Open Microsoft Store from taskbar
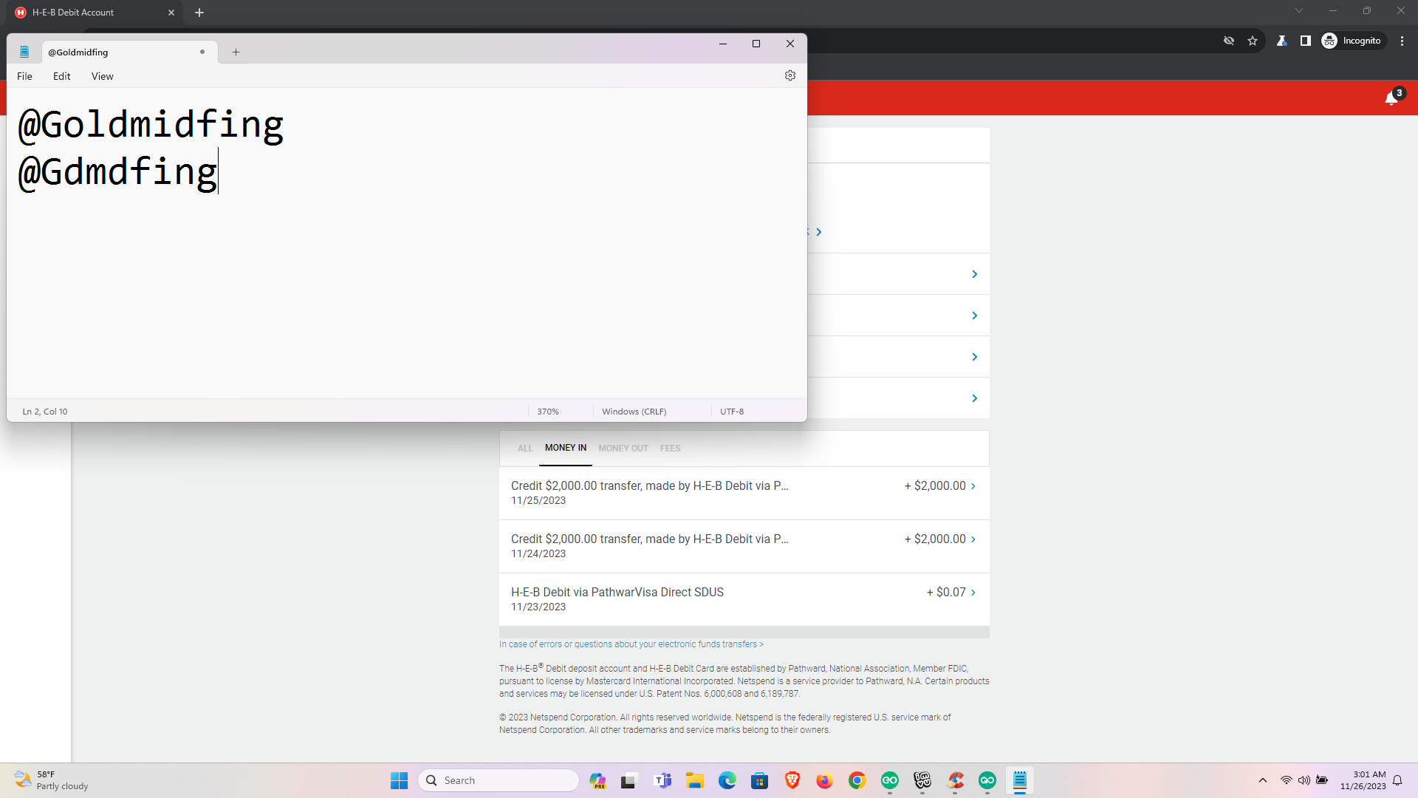 [760, 780]
